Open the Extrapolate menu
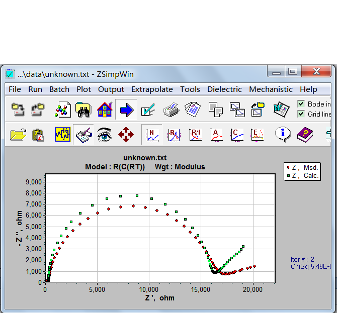The width and height of the screenshot is (337, 313). pyautogui.click(x=152, y=89)
